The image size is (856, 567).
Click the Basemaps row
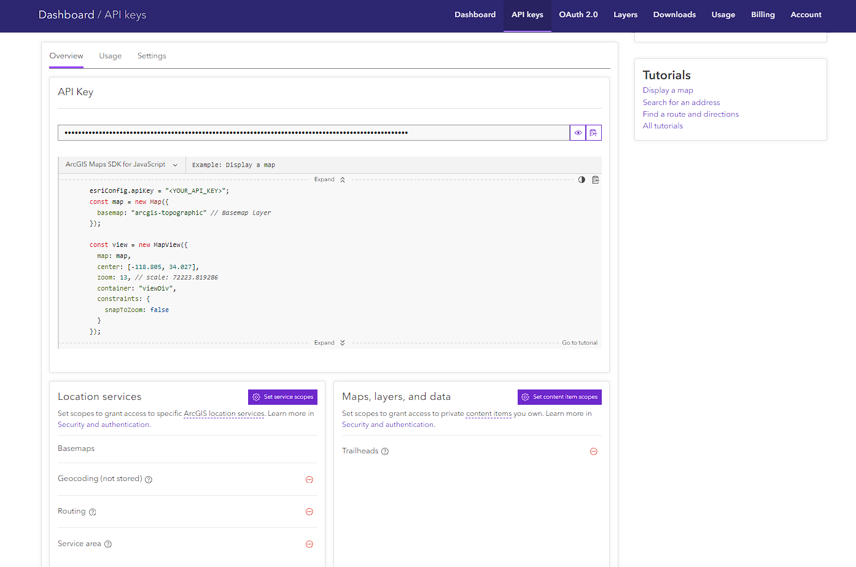click(x=187, y=449)
